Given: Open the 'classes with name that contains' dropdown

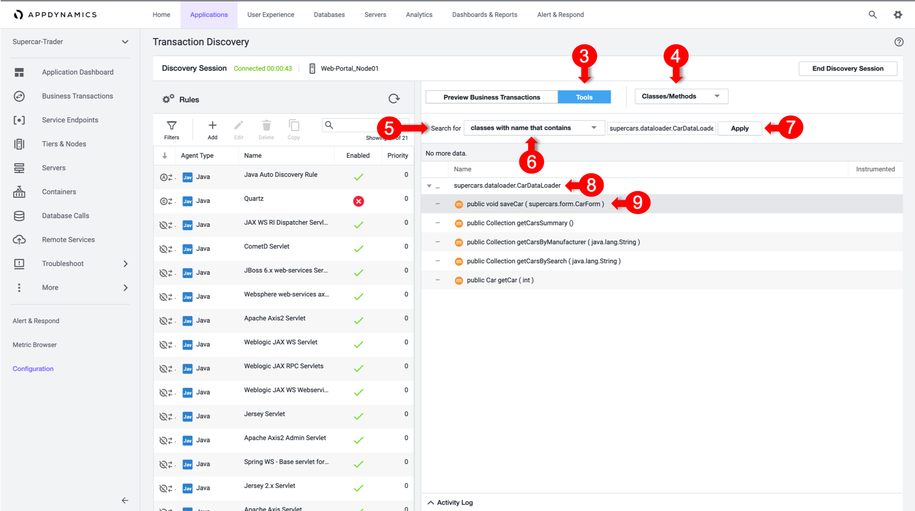Looking at the screenshot, I should (x=534, y=128).
